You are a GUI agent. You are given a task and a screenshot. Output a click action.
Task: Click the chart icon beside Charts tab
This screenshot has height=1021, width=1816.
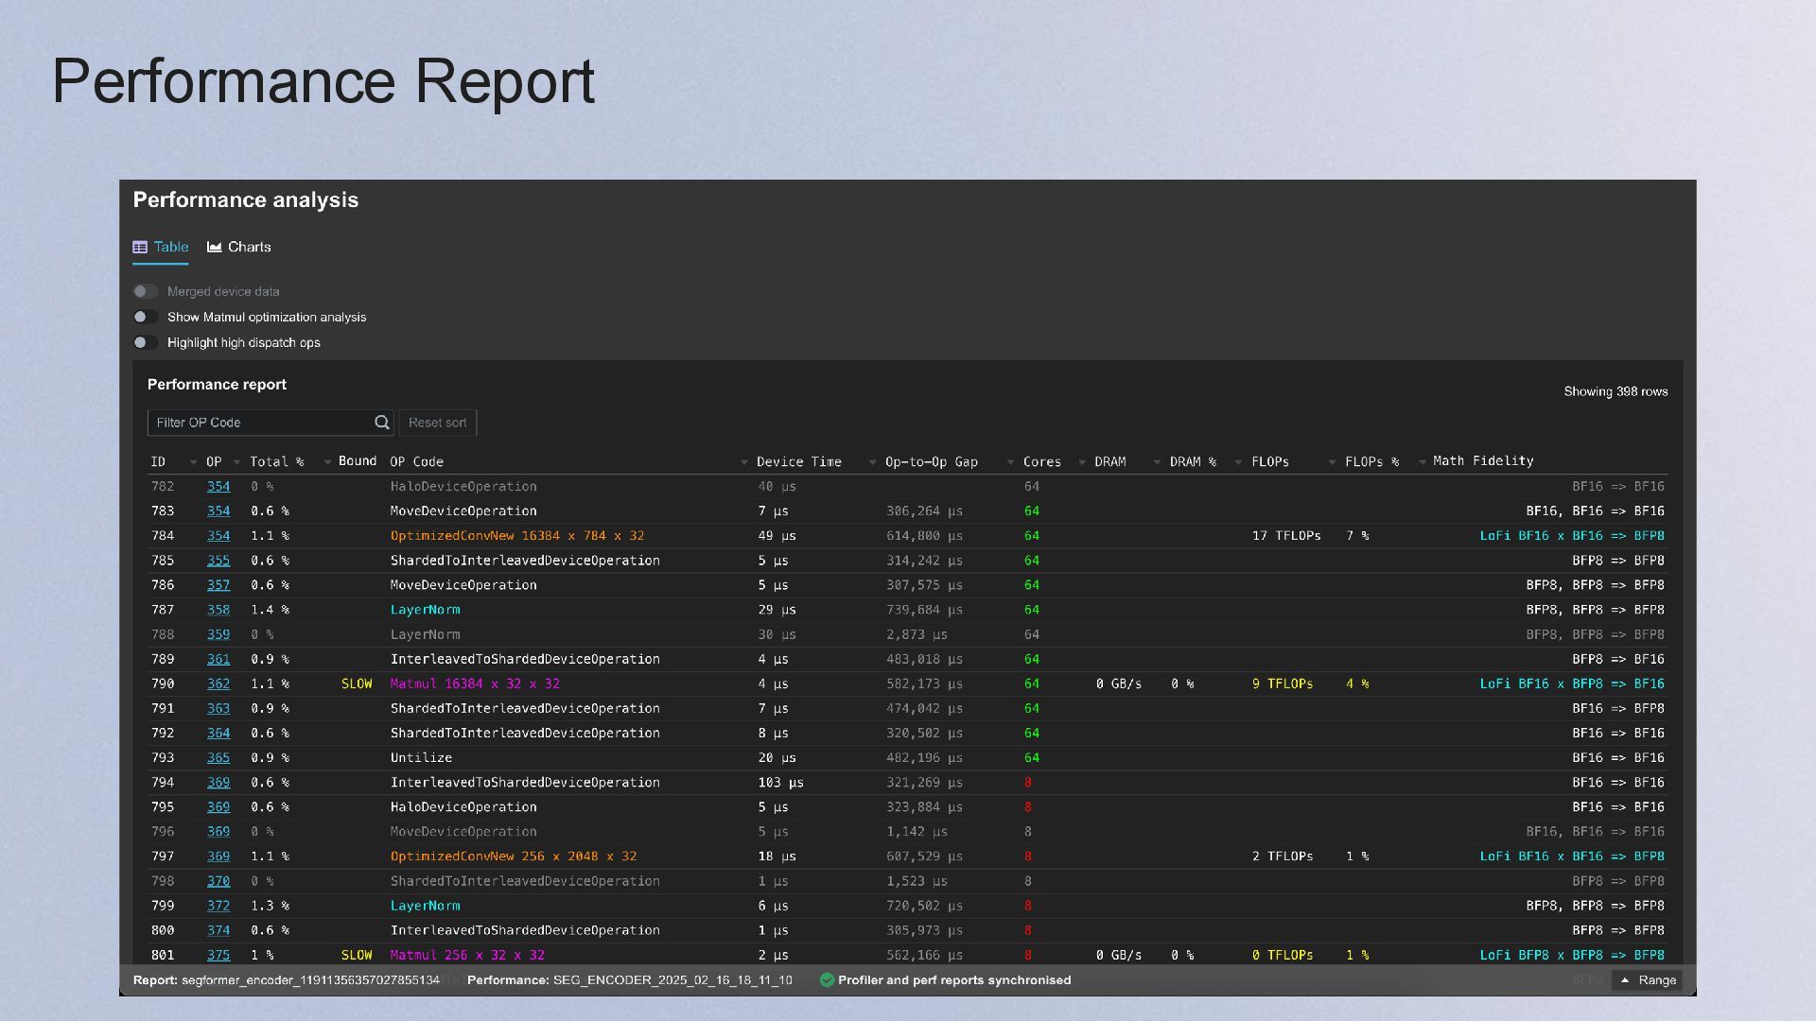click(x=215, y=248)
